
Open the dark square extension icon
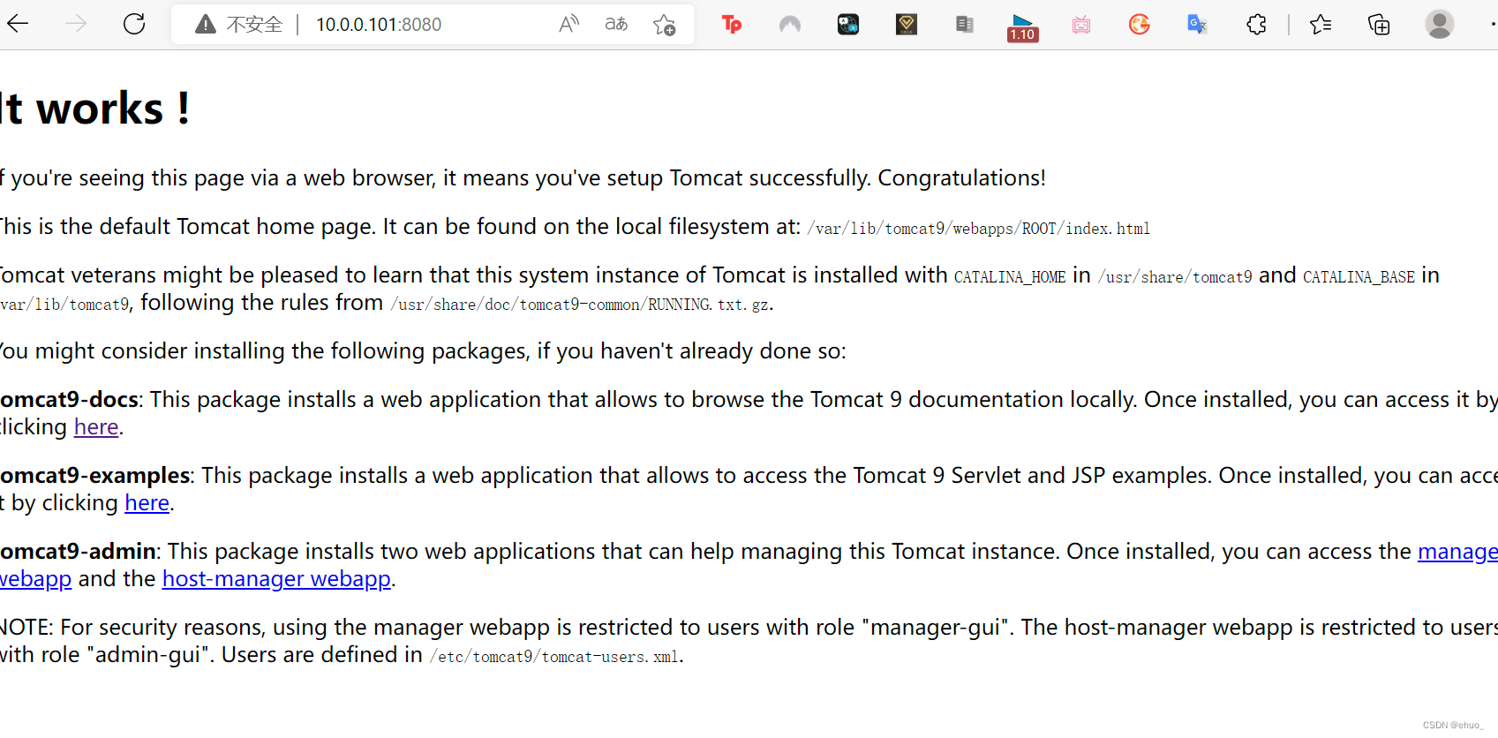click(x=848, y=24)
